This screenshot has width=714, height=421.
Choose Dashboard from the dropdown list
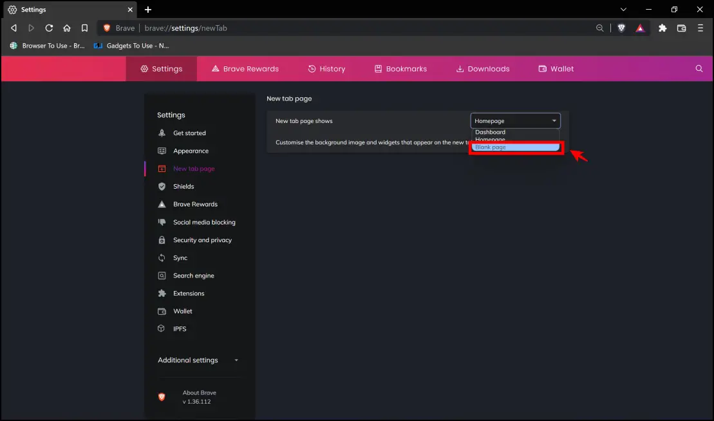pyautogui.click(x=490, y=132)
